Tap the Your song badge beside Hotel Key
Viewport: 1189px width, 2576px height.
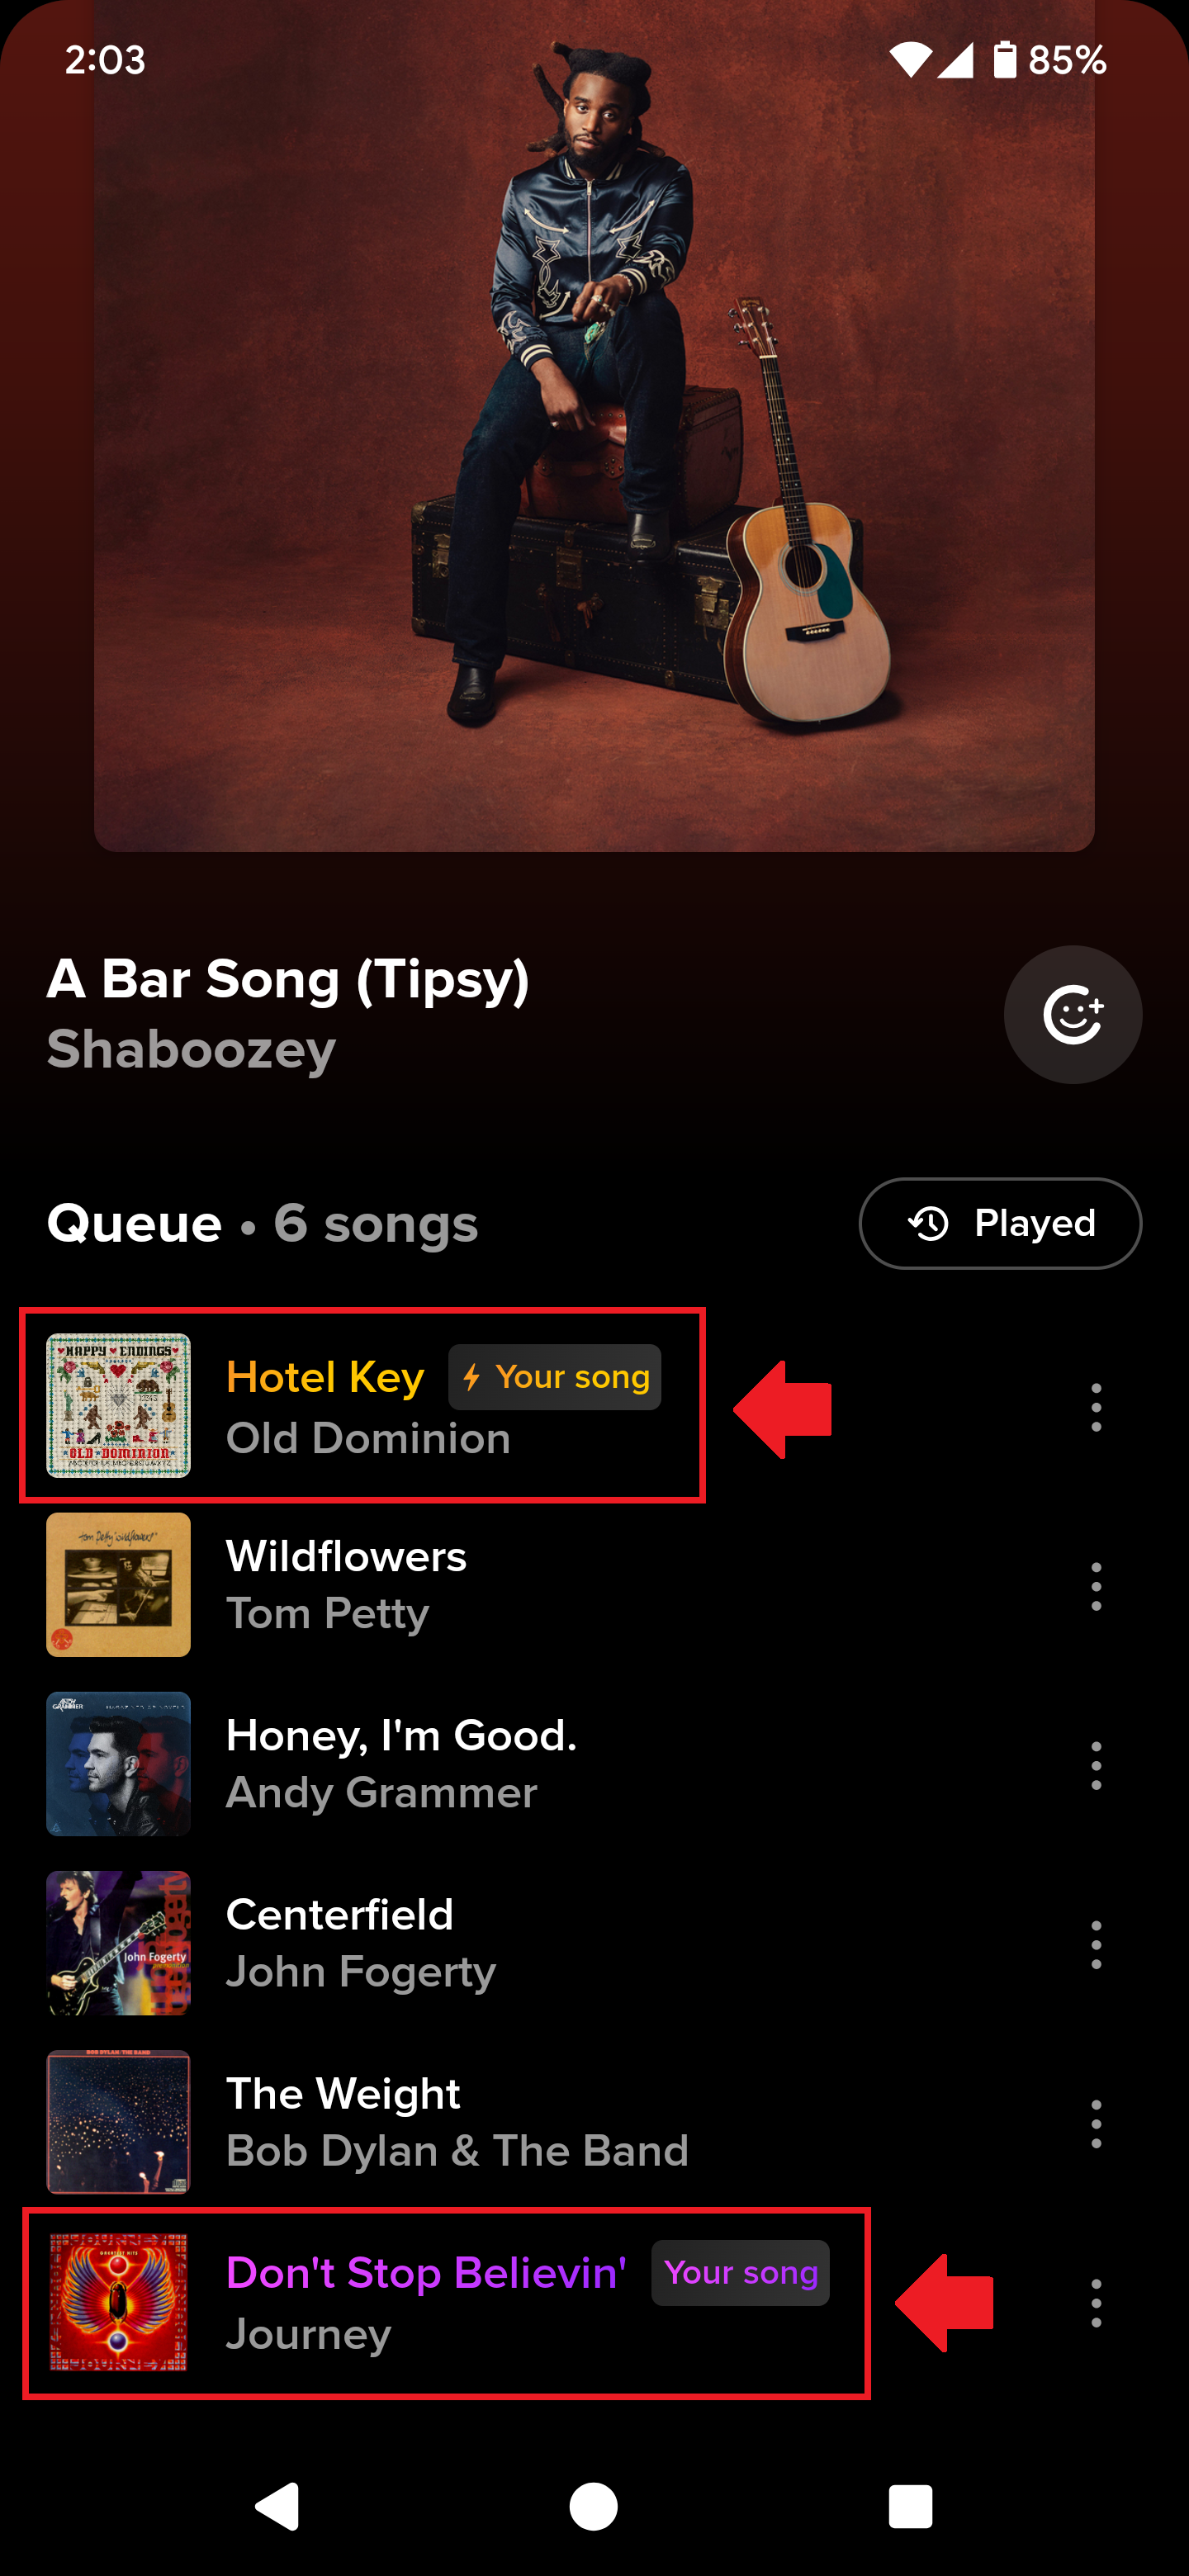click(554, 1377)
